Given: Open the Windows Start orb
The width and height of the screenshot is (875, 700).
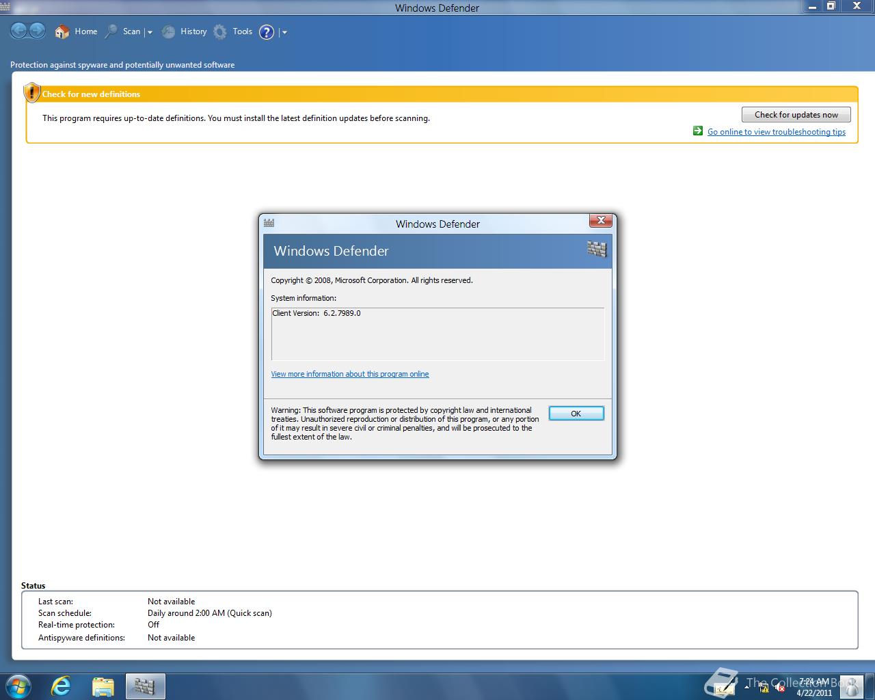Looking at the screenshot, I should coord(17,686).
